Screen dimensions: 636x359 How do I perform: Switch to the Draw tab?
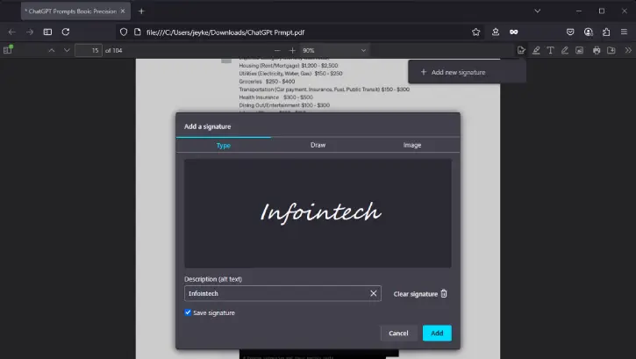318,145
